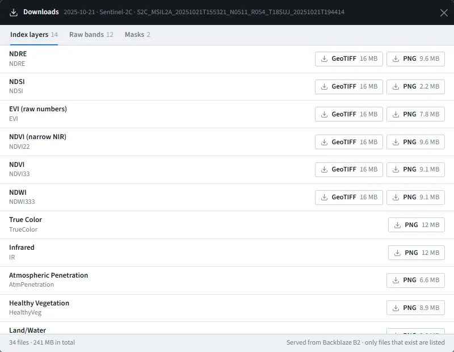Open the Raw bands tab
Viewport: 454px width, 352px height.
tap(91, 35)
